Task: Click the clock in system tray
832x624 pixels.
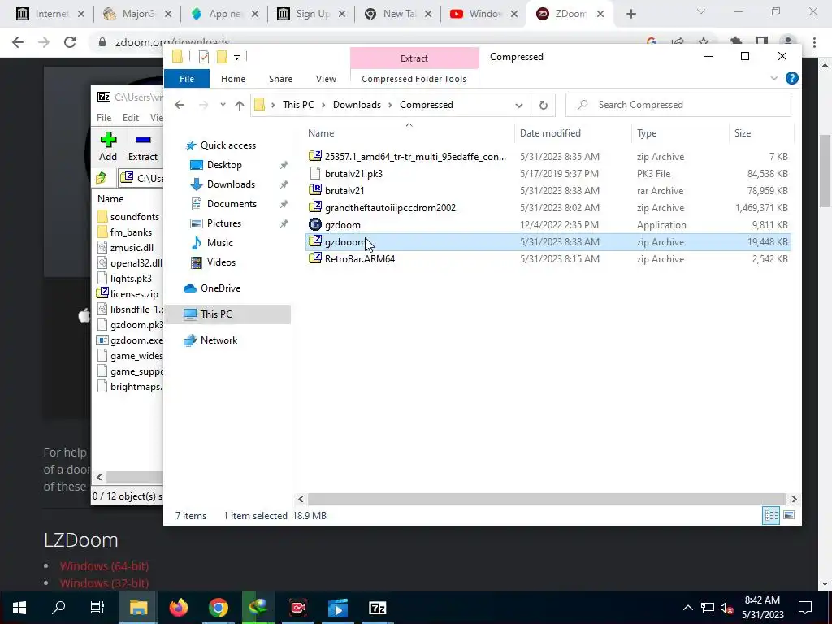Action: coord(762,608)
